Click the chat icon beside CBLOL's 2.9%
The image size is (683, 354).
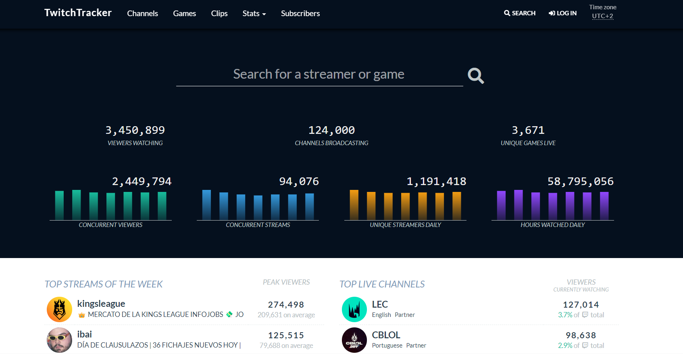pos(585,346)
